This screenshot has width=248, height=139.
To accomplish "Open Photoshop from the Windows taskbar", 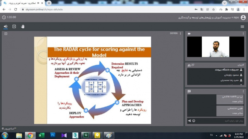I will pyautogui.click(x=53, y=135).
